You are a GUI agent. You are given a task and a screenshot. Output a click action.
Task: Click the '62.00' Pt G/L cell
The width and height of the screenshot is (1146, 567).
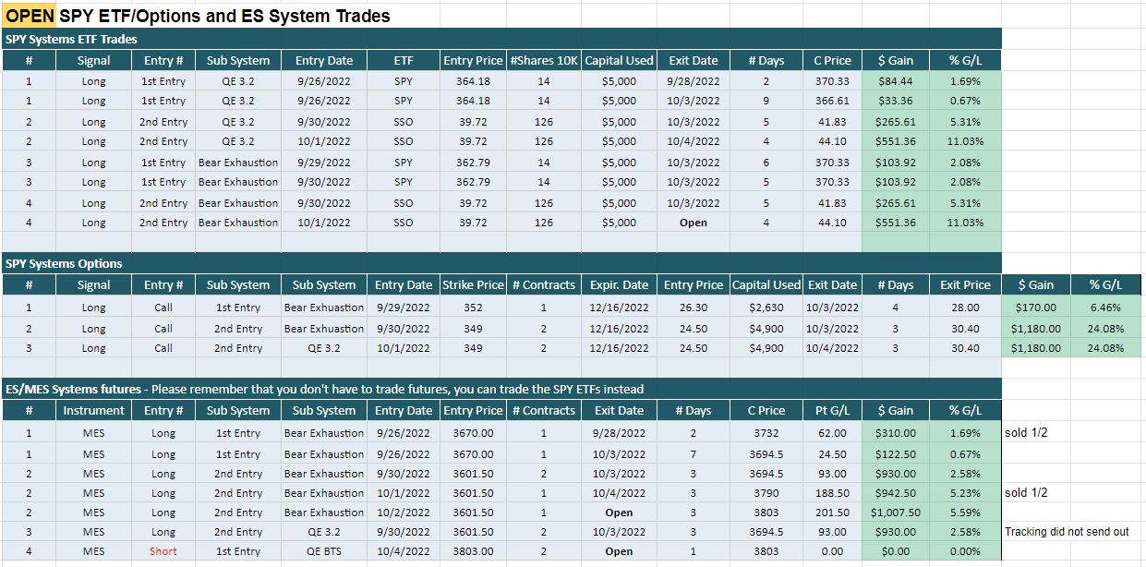832,433
